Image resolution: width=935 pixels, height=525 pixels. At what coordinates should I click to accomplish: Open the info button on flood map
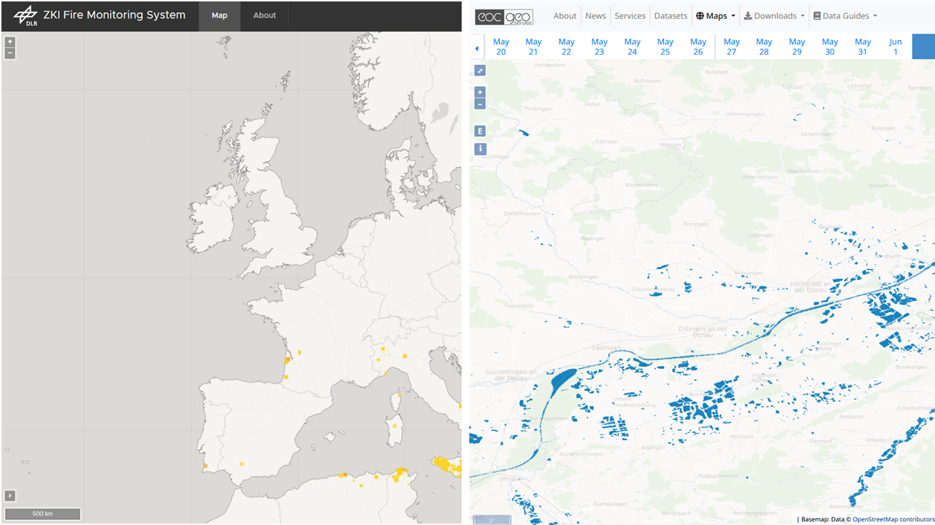[x=480, y=149]
